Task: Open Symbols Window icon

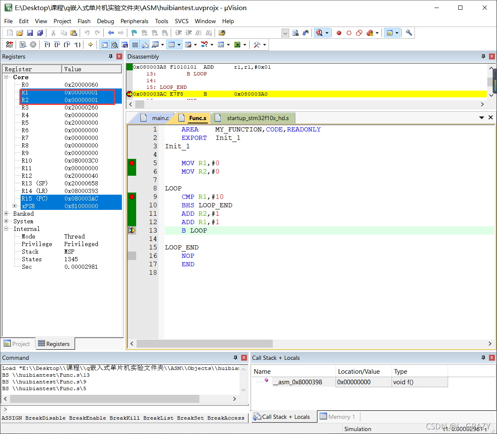Action: pyautogui.click(x=125, y=45)
